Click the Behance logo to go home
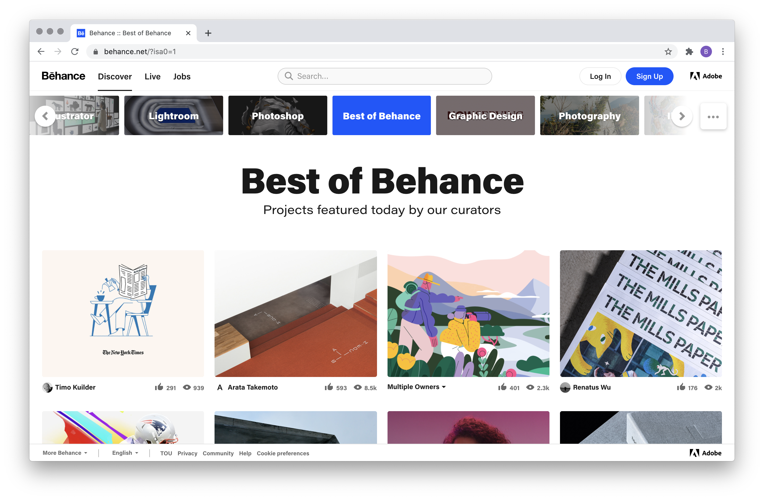 [x=63, y=76]
